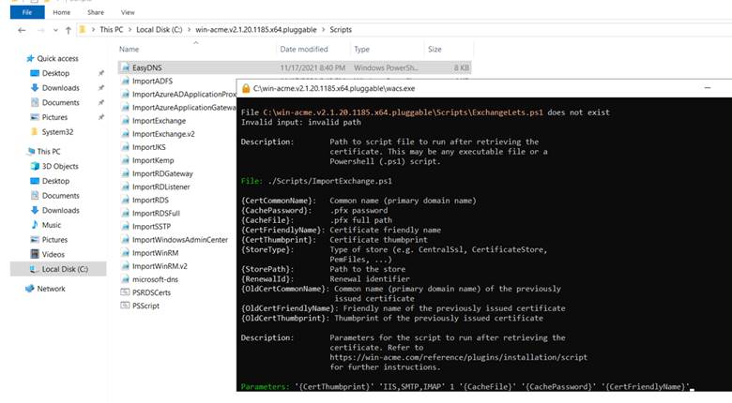
Task: Open recent locations dropdown arrow
Action: tap(55, 30)
